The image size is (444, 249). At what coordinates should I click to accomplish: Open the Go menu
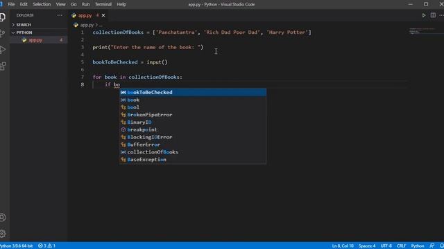coord(74,4)
